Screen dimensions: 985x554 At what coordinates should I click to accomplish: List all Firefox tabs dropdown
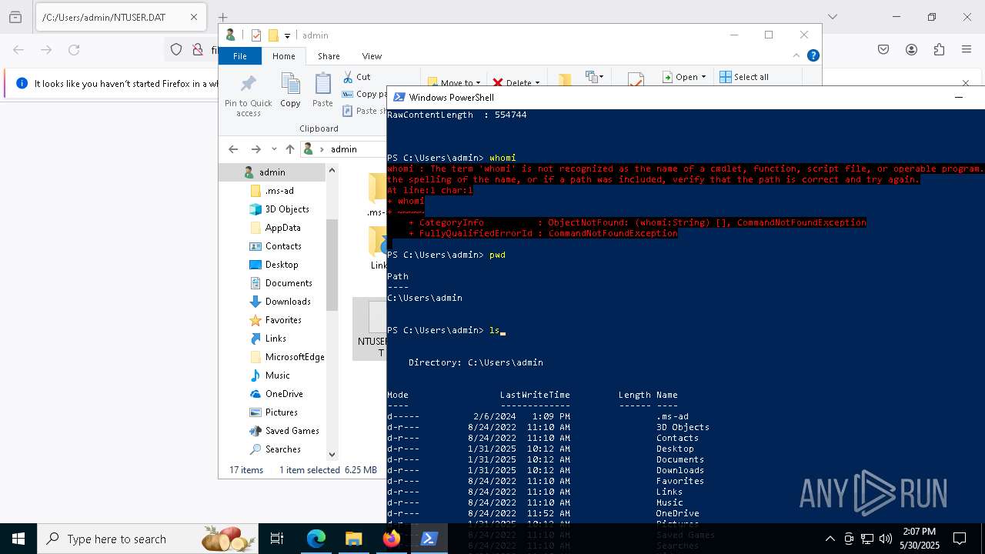coord(832,17)
